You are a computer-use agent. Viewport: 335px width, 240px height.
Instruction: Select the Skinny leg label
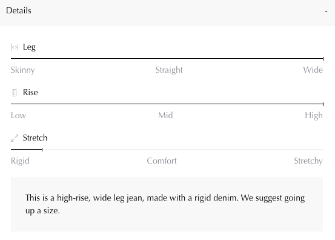23,70
